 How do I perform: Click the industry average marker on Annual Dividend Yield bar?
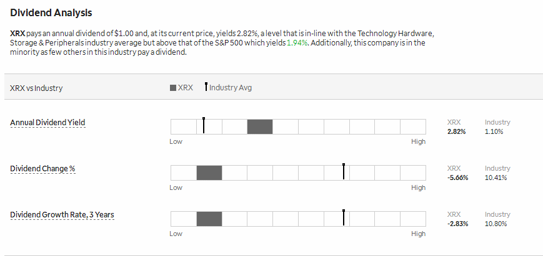204,125
